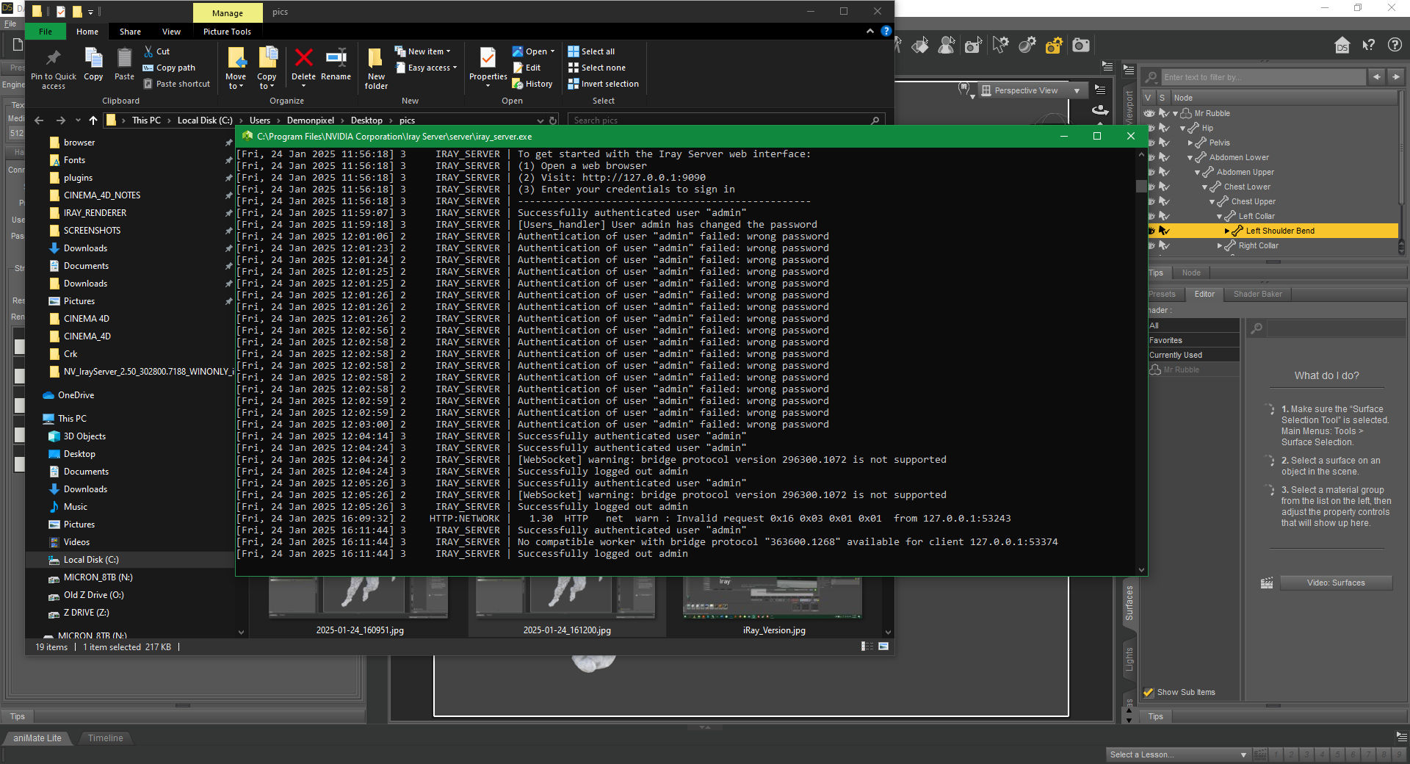Collapse the Chest Upper node
Image resolution: width=1410 pixels, height=764 pixels.
click(x=1212, y=202)
